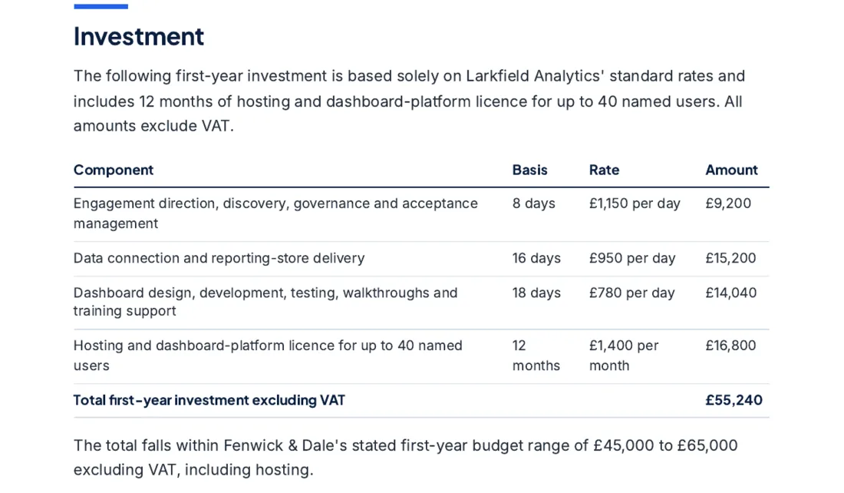
Task: Click the intro paragraph mentioning Larkfield Analytics
Action: (x=410, y=101)
